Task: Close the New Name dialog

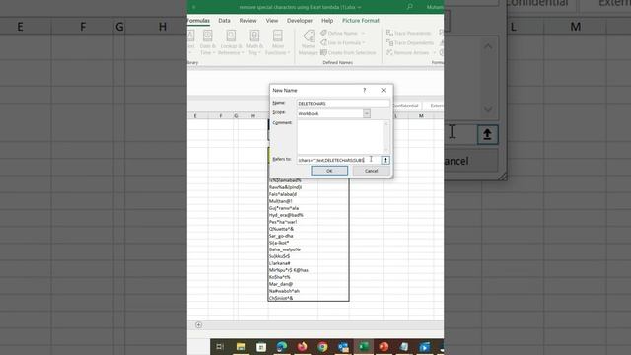Action: (x=384, y=90)
